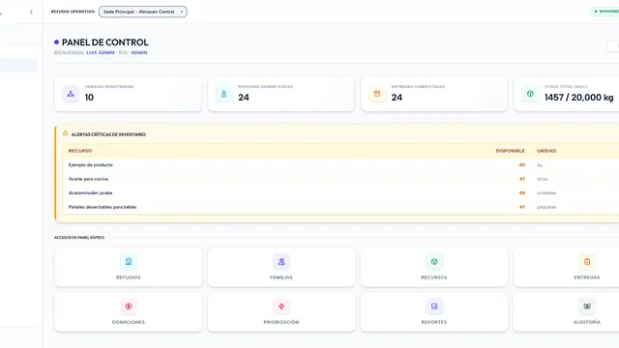Open the Entregas quick access icon

click(587, 262)
